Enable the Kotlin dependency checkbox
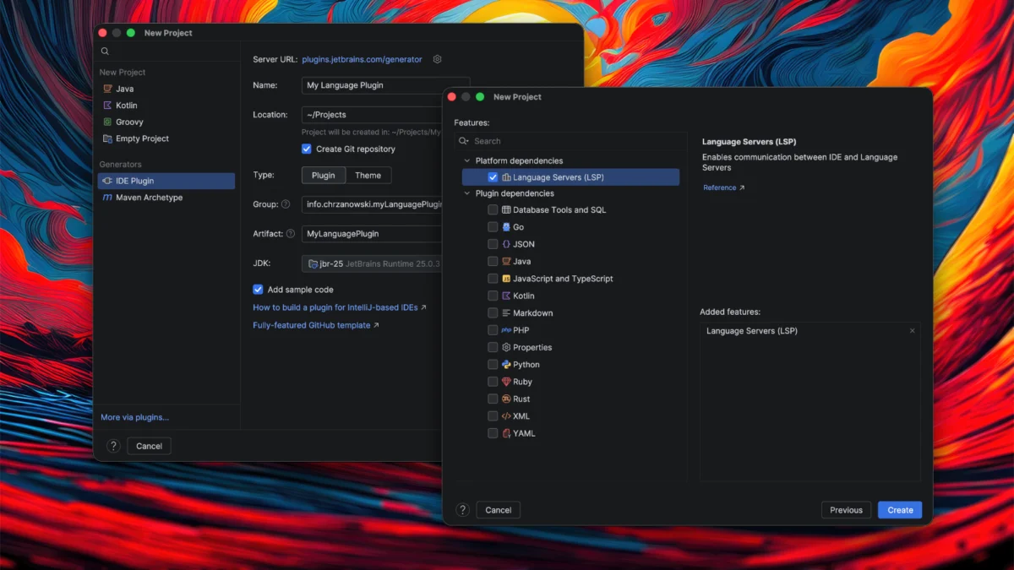The image size is (1014, 570). (x=493, y=296)
